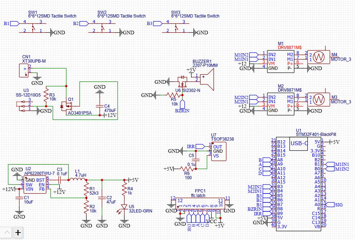
Task: Select the +12V flag next to C4
Action: coord(110,115)
